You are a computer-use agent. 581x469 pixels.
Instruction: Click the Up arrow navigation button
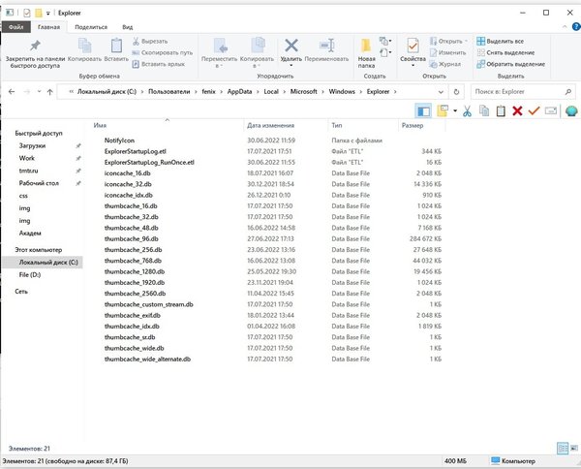coord(49,91)
